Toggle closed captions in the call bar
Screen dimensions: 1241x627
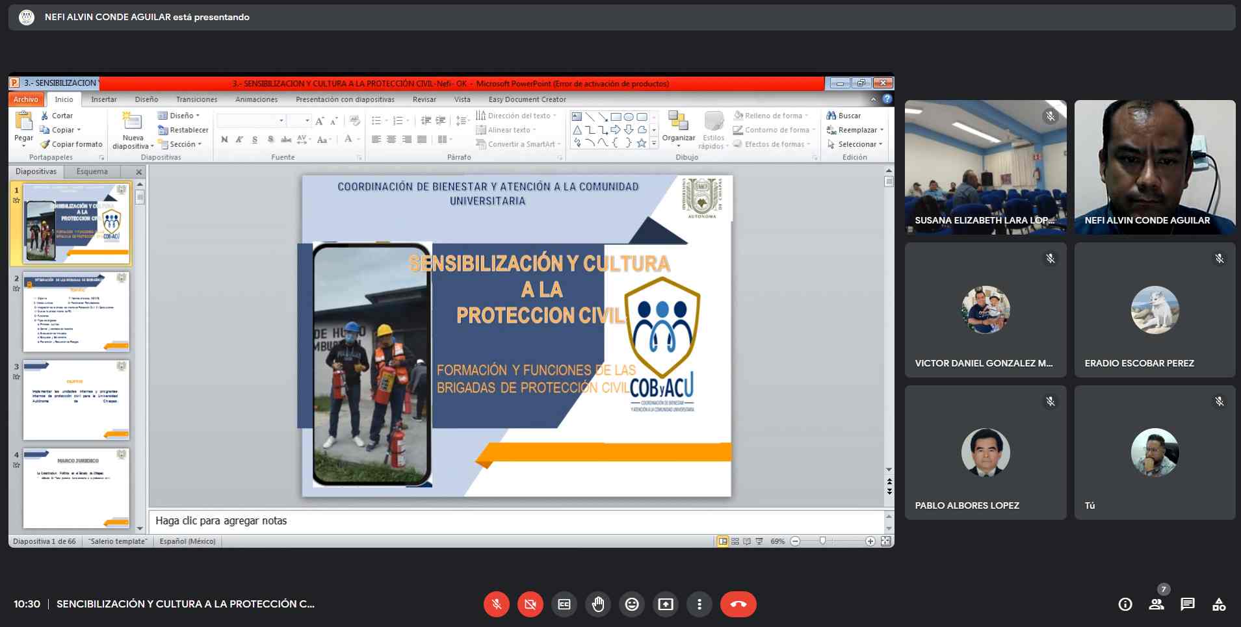pyautogui.click(x=564, y=604)
